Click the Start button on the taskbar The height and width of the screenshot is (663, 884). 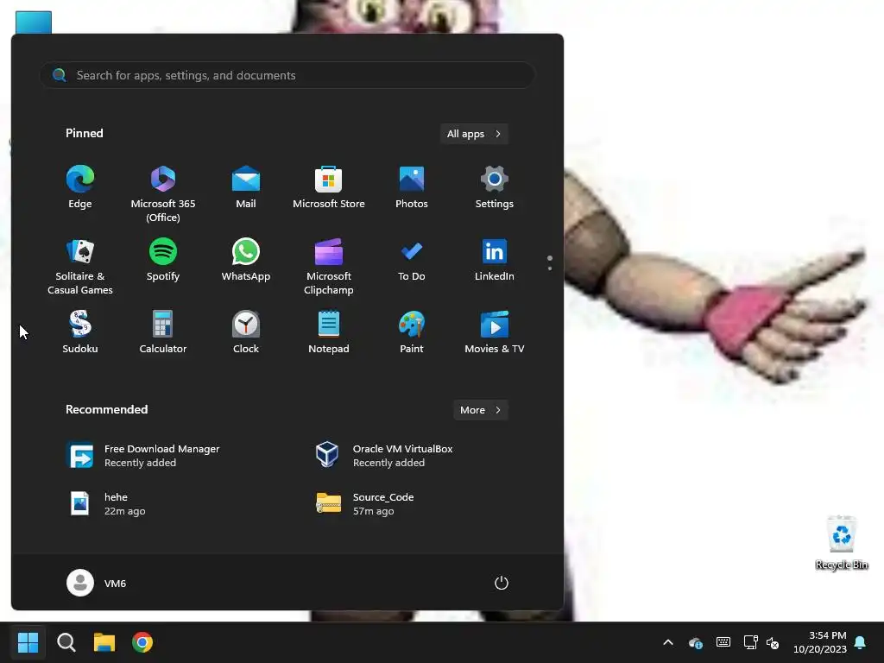point(28,642)
